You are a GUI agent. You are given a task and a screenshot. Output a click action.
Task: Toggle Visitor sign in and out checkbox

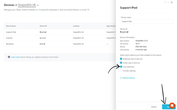[x=121, y=63]
